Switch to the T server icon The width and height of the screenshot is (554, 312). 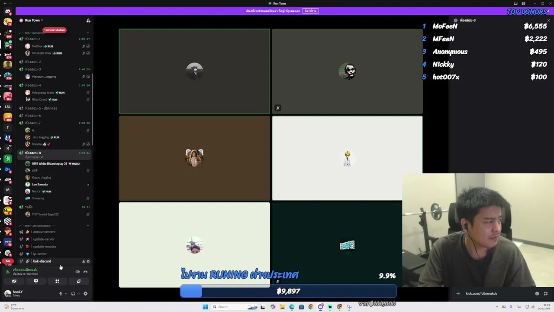point(8,127)
